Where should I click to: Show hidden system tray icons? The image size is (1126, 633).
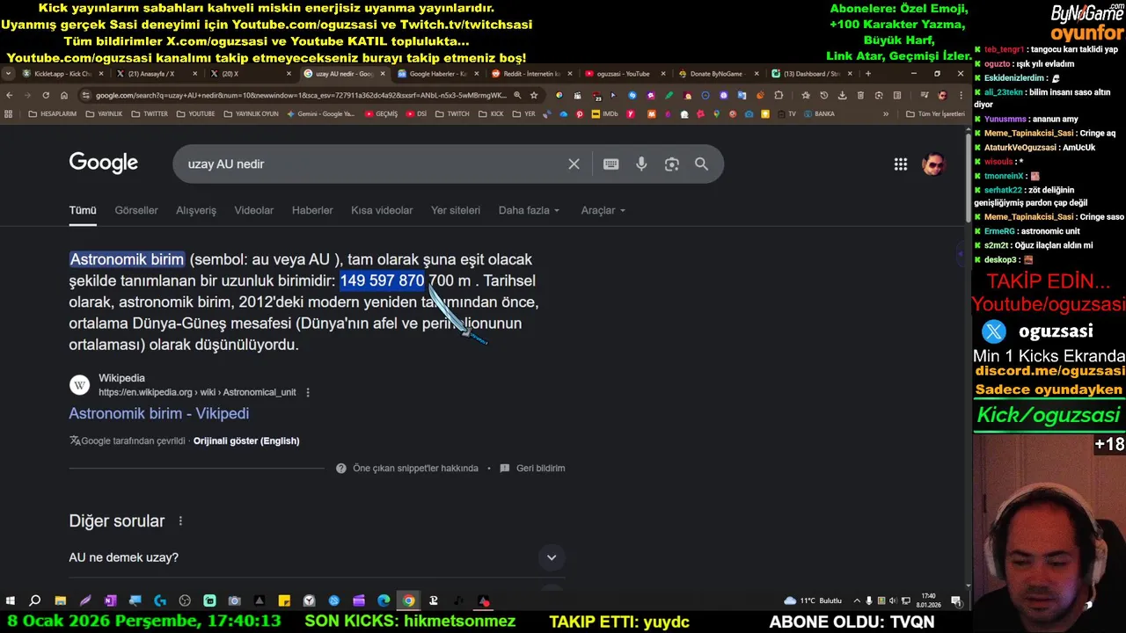(857, 600)
